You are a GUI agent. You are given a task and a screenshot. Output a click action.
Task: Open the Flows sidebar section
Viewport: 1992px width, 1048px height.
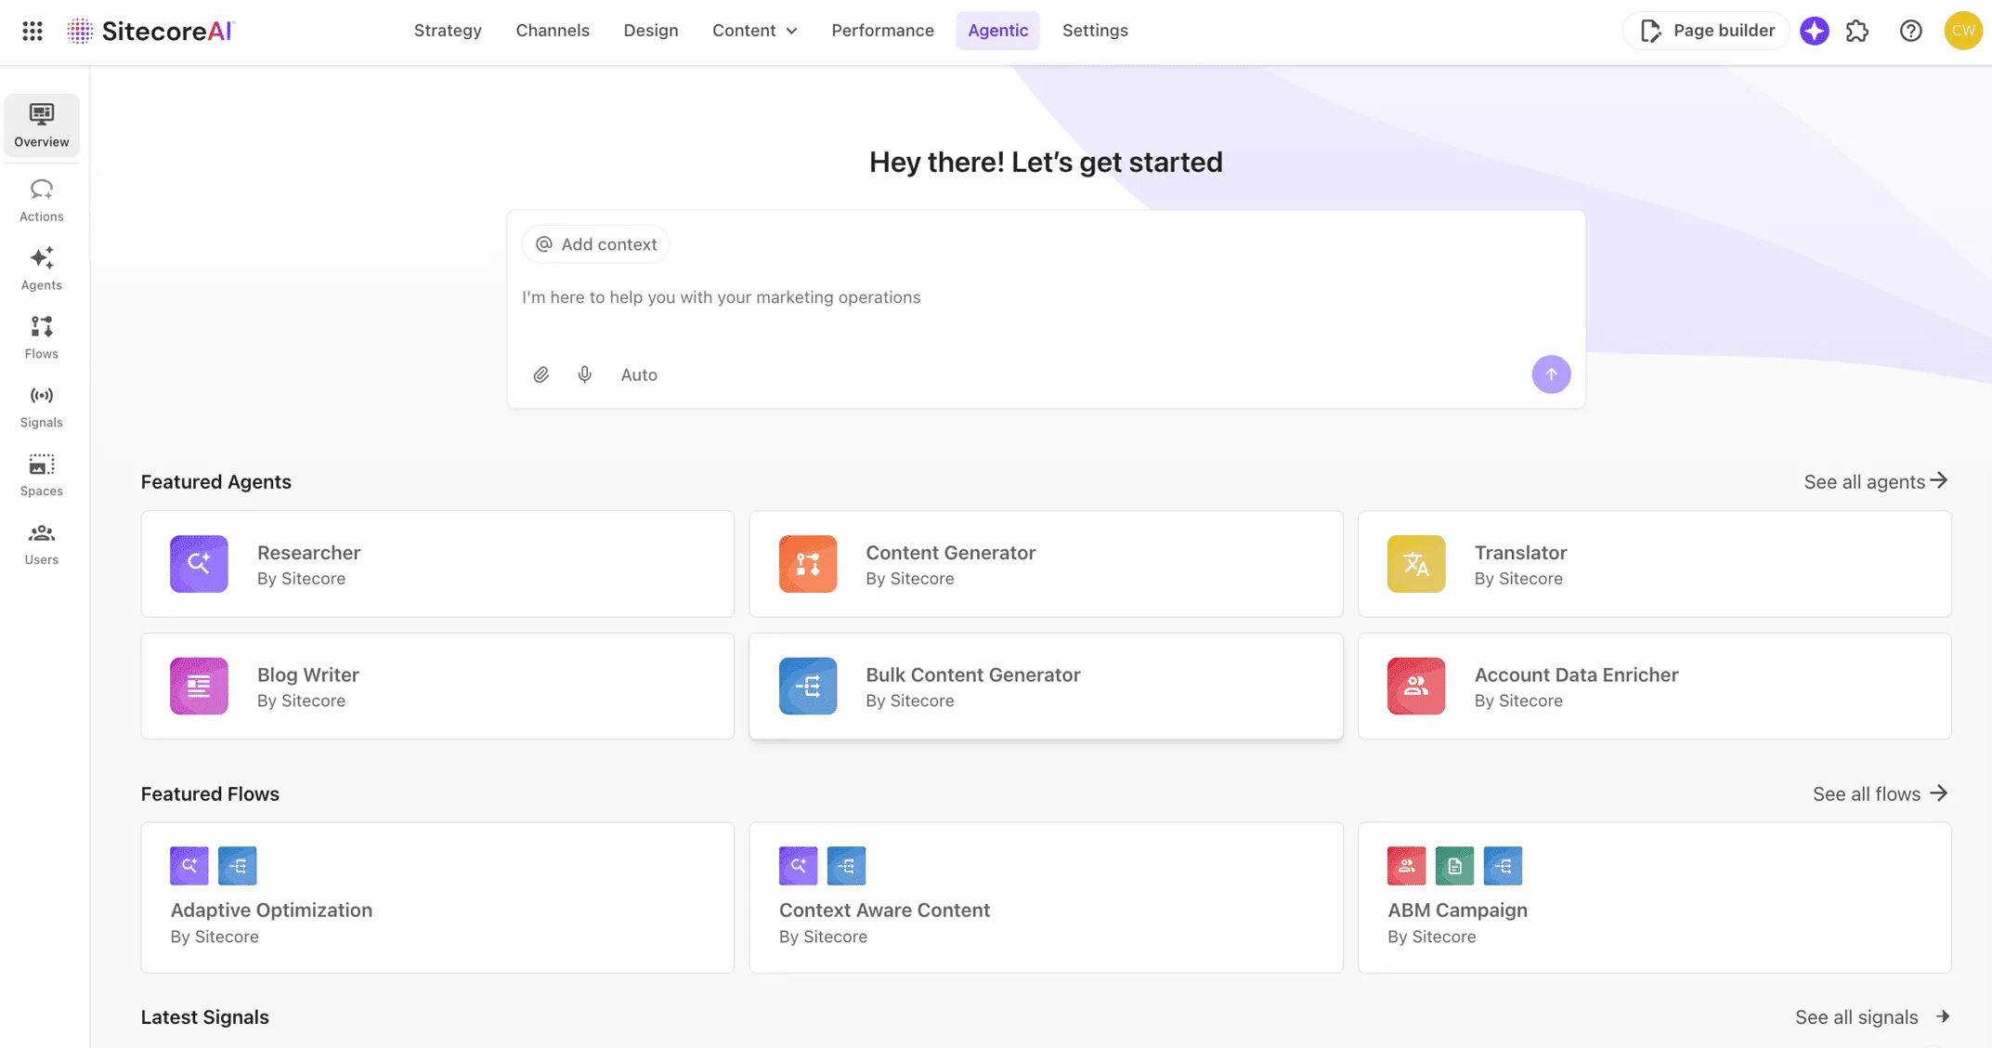[41, 338]
